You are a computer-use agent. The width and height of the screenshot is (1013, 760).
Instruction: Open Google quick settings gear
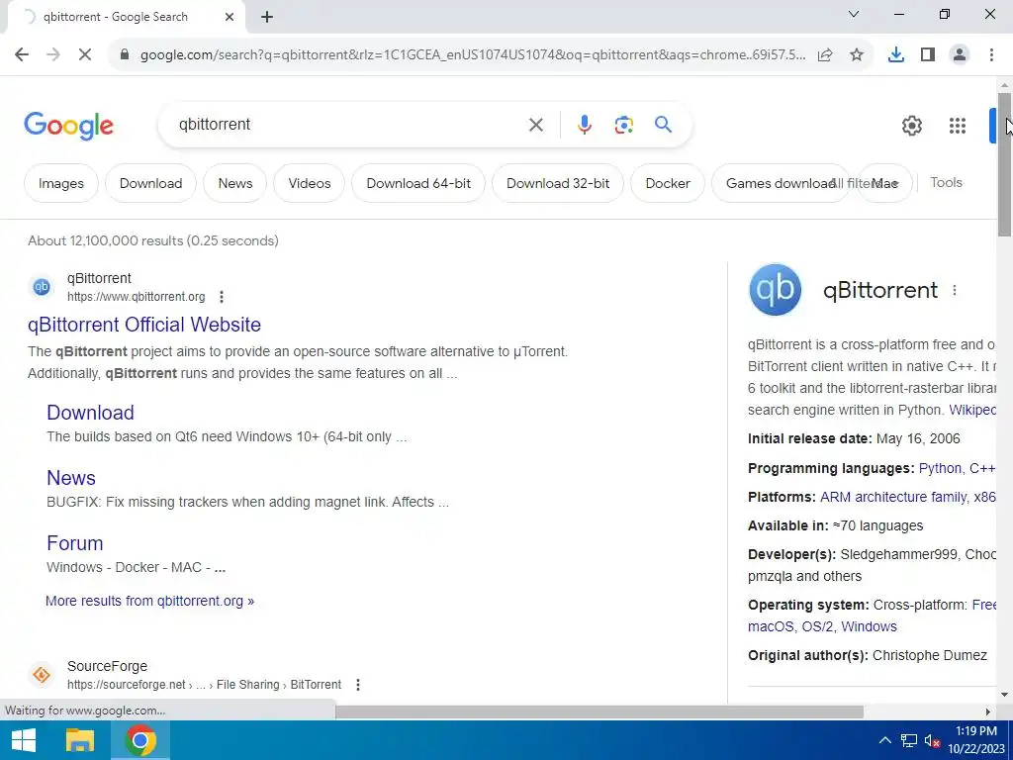click(x=911, y=126)
